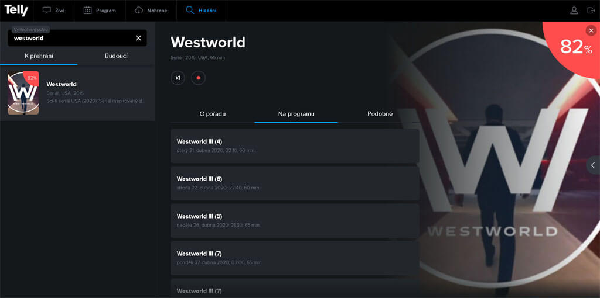Close the 82% rating badge
Viewport: 600px width, 298px height.
(x=591, y=30)
